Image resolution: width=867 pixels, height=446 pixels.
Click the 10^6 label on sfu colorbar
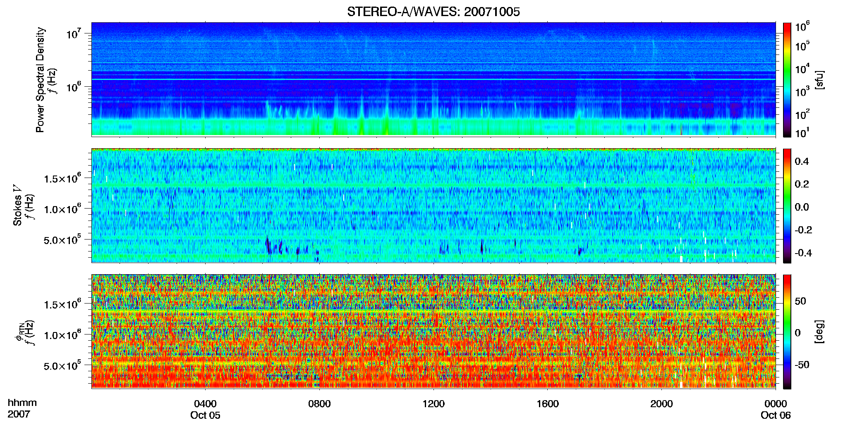(802, 26)
